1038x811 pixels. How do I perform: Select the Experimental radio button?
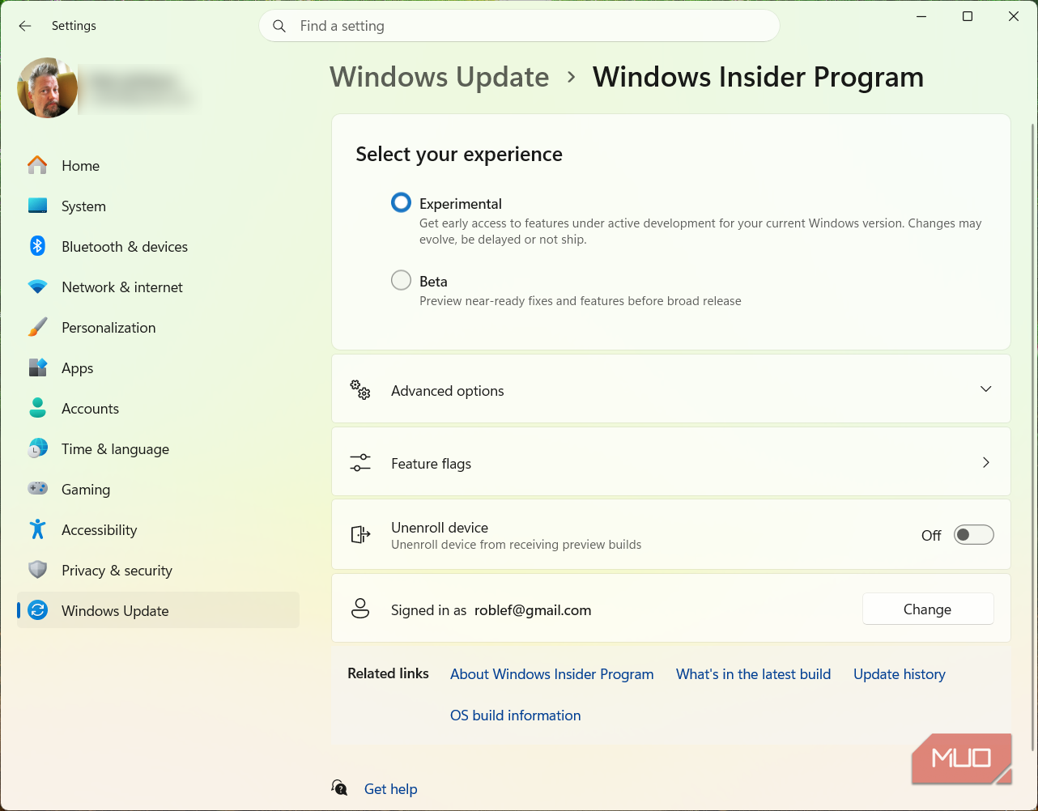401,202
